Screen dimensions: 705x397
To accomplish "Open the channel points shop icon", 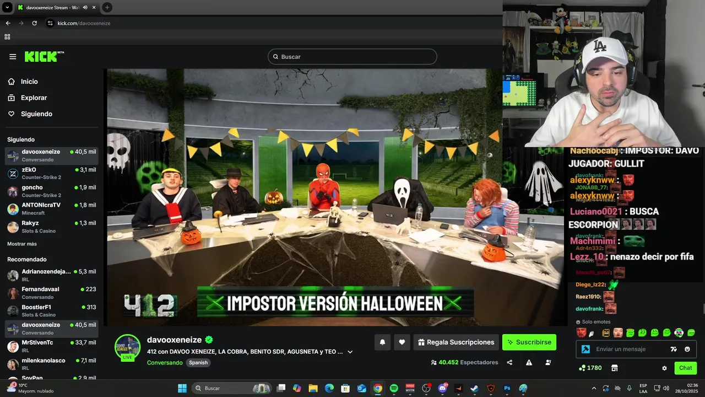I will coord(615,368).
